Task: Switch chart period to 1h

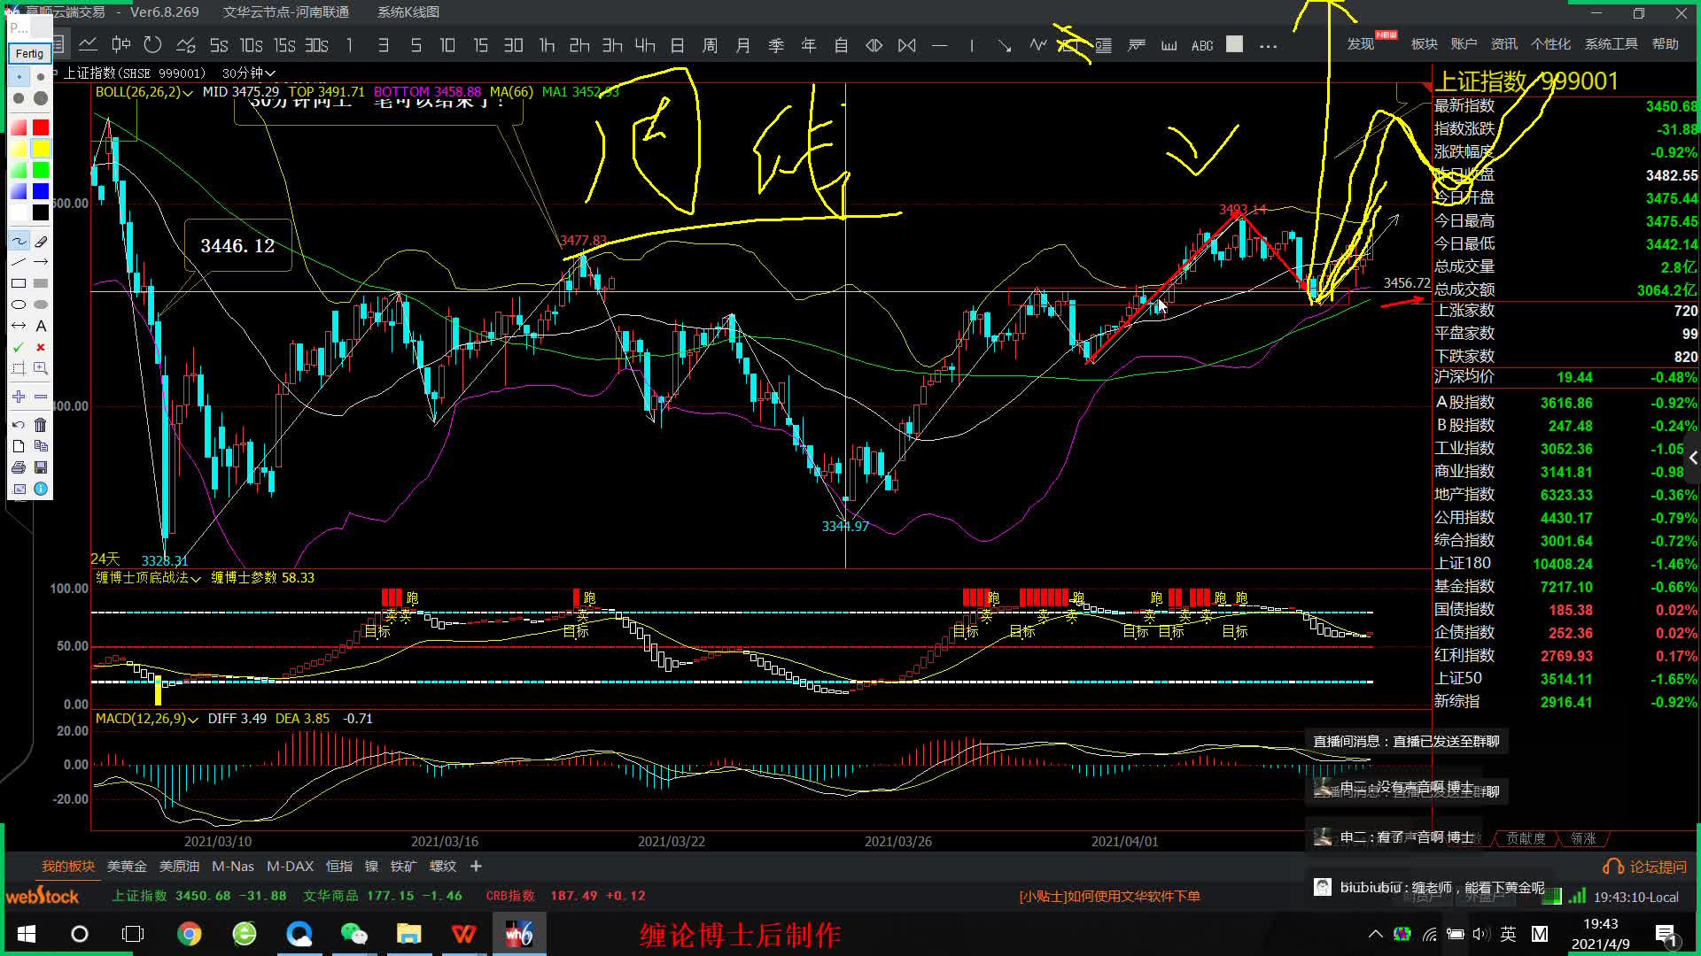Action: tap(547, 45)
